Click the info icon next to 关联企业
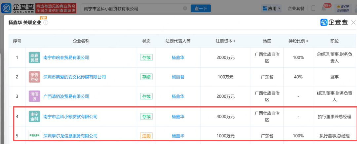The image size is (357, 144). point(46,23)
